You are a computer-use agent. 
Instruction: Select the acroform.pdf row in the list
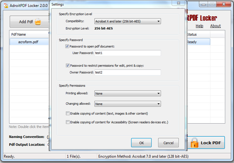pos(29,42)
